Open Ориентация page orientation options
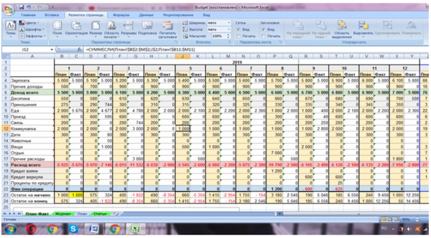 click(x=76, y=28)
